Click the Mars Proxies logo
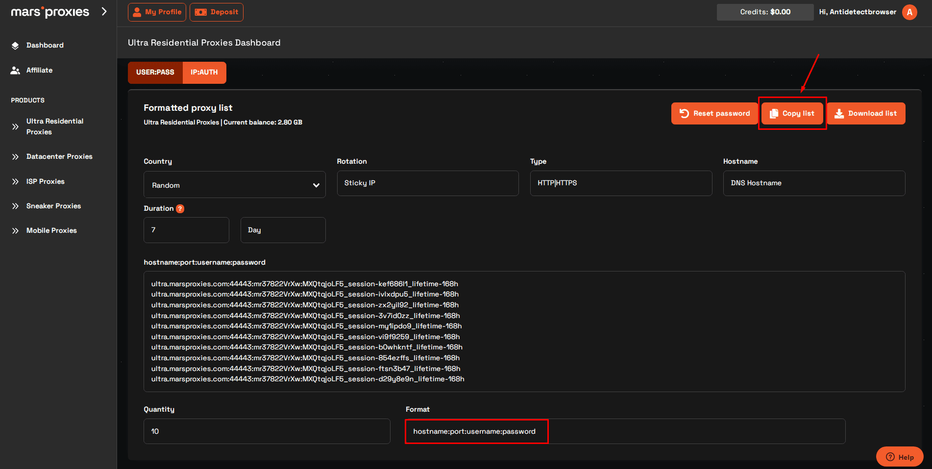The image size is (932, 469). tap(50, 12)
